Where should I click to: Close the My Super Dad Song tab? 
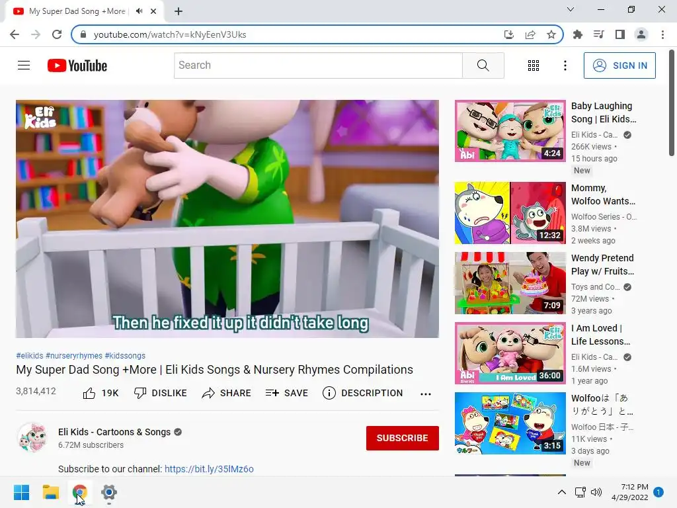click(153, 11)
